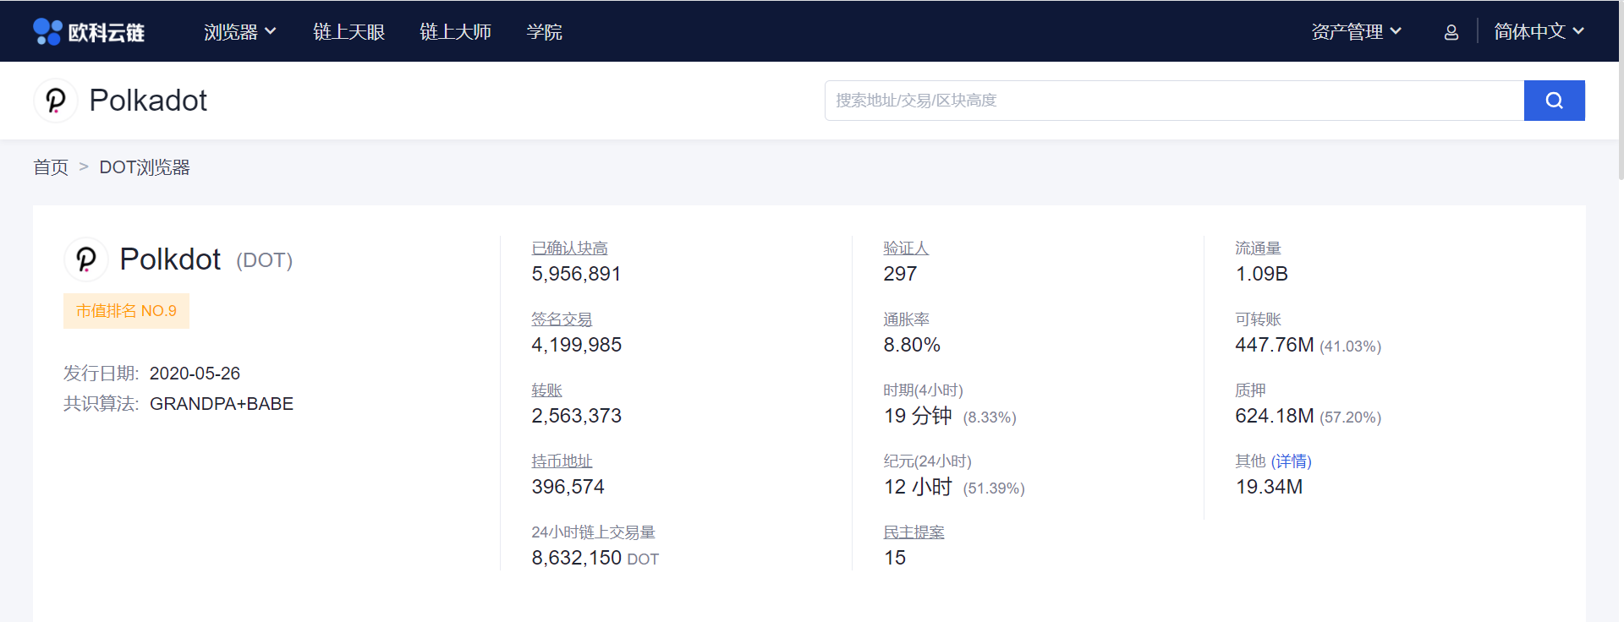Viewport: 1624px width, 622px height.
Task: Click the OKLink logo in header
Action: coord(89,32)
